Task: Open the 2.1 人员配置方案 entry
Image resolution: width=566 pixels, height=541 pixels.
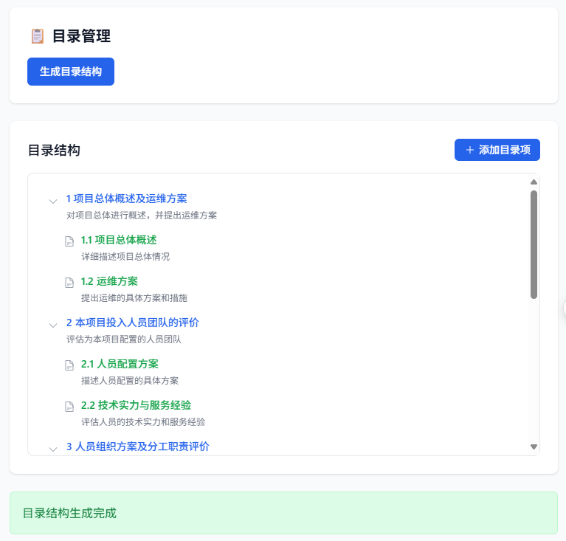Action: coord(120,364)
